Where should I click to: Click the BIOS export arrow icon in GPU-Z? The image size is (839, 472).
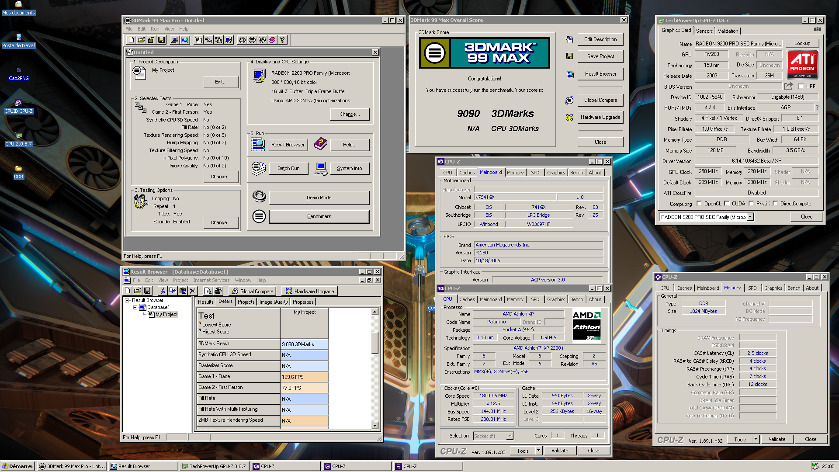788,86
